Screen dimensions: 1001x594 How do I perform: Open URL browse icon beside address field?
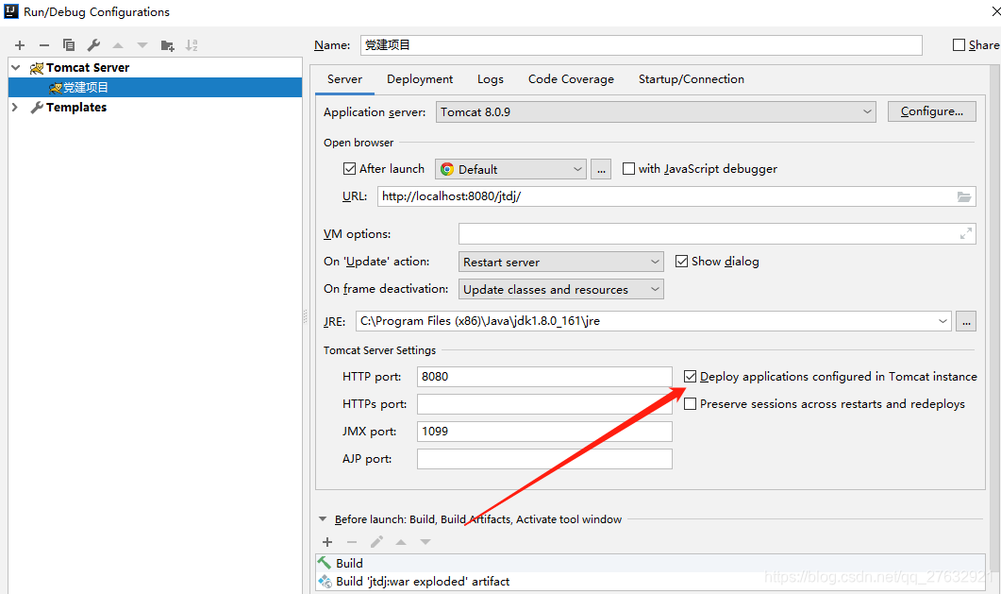click(963, 196)
